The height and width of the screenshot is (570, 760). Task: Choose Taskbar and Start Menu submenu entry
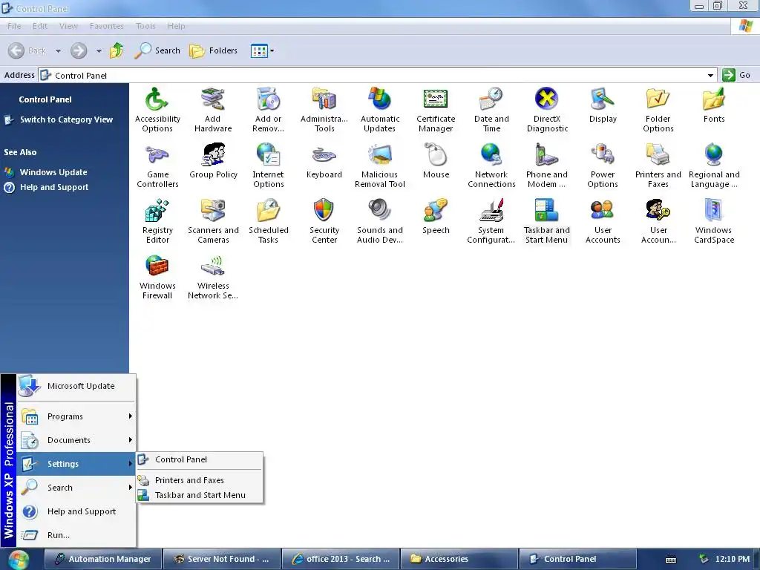tap(200, 495)
